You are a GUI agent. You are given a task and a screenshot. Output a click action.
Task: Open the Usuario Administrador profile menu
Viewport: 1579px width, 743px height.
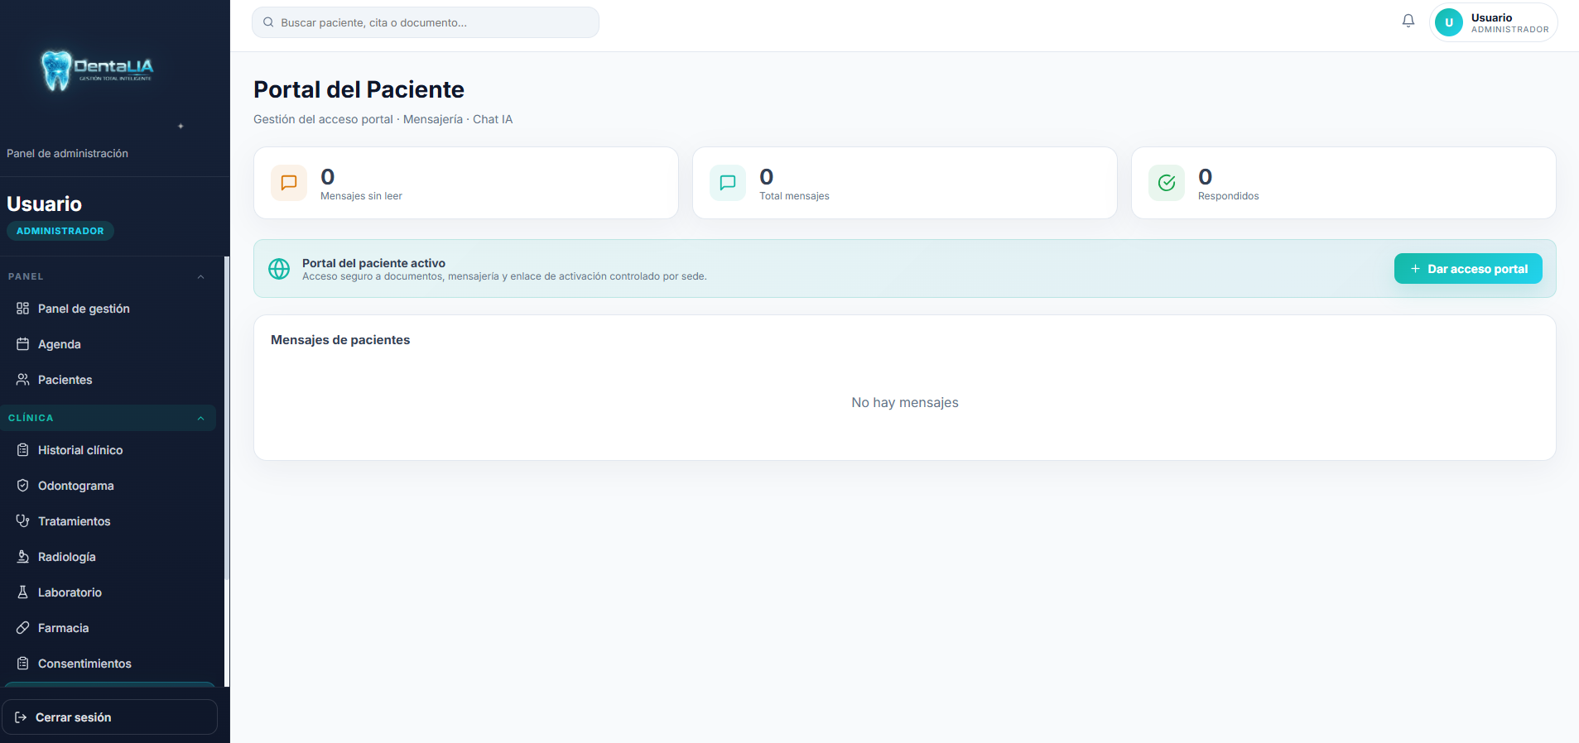tap(1493, 22)
